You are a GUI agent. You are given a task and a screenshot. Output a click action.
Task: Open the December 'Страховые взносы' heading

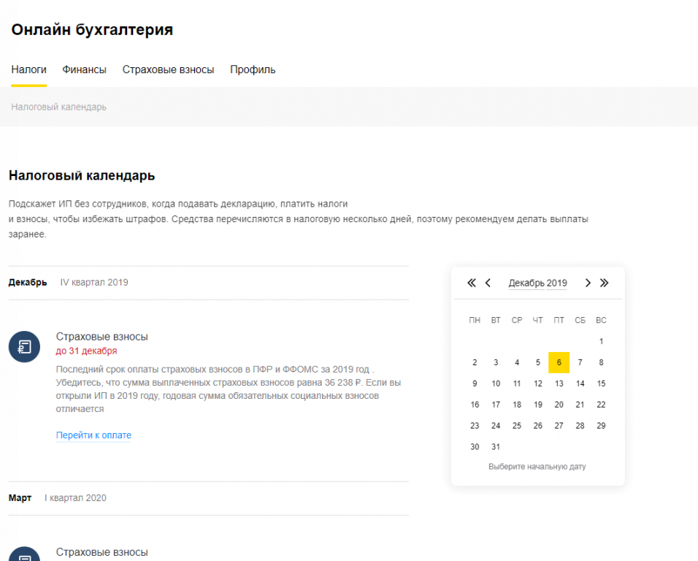pyautogui.click(x=101, y=337)
